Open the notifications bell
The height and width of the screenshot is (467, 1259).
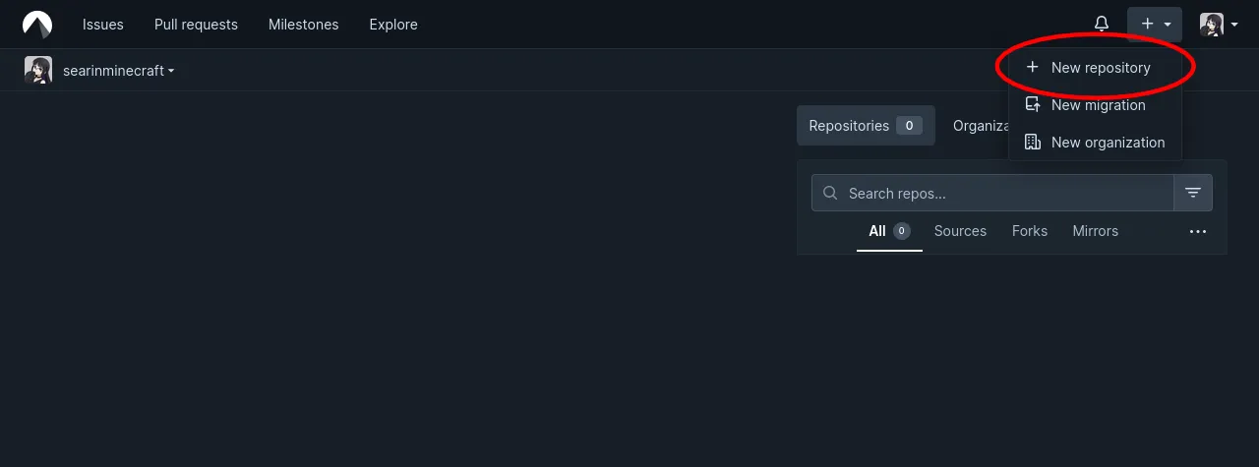pos(1102,25)
